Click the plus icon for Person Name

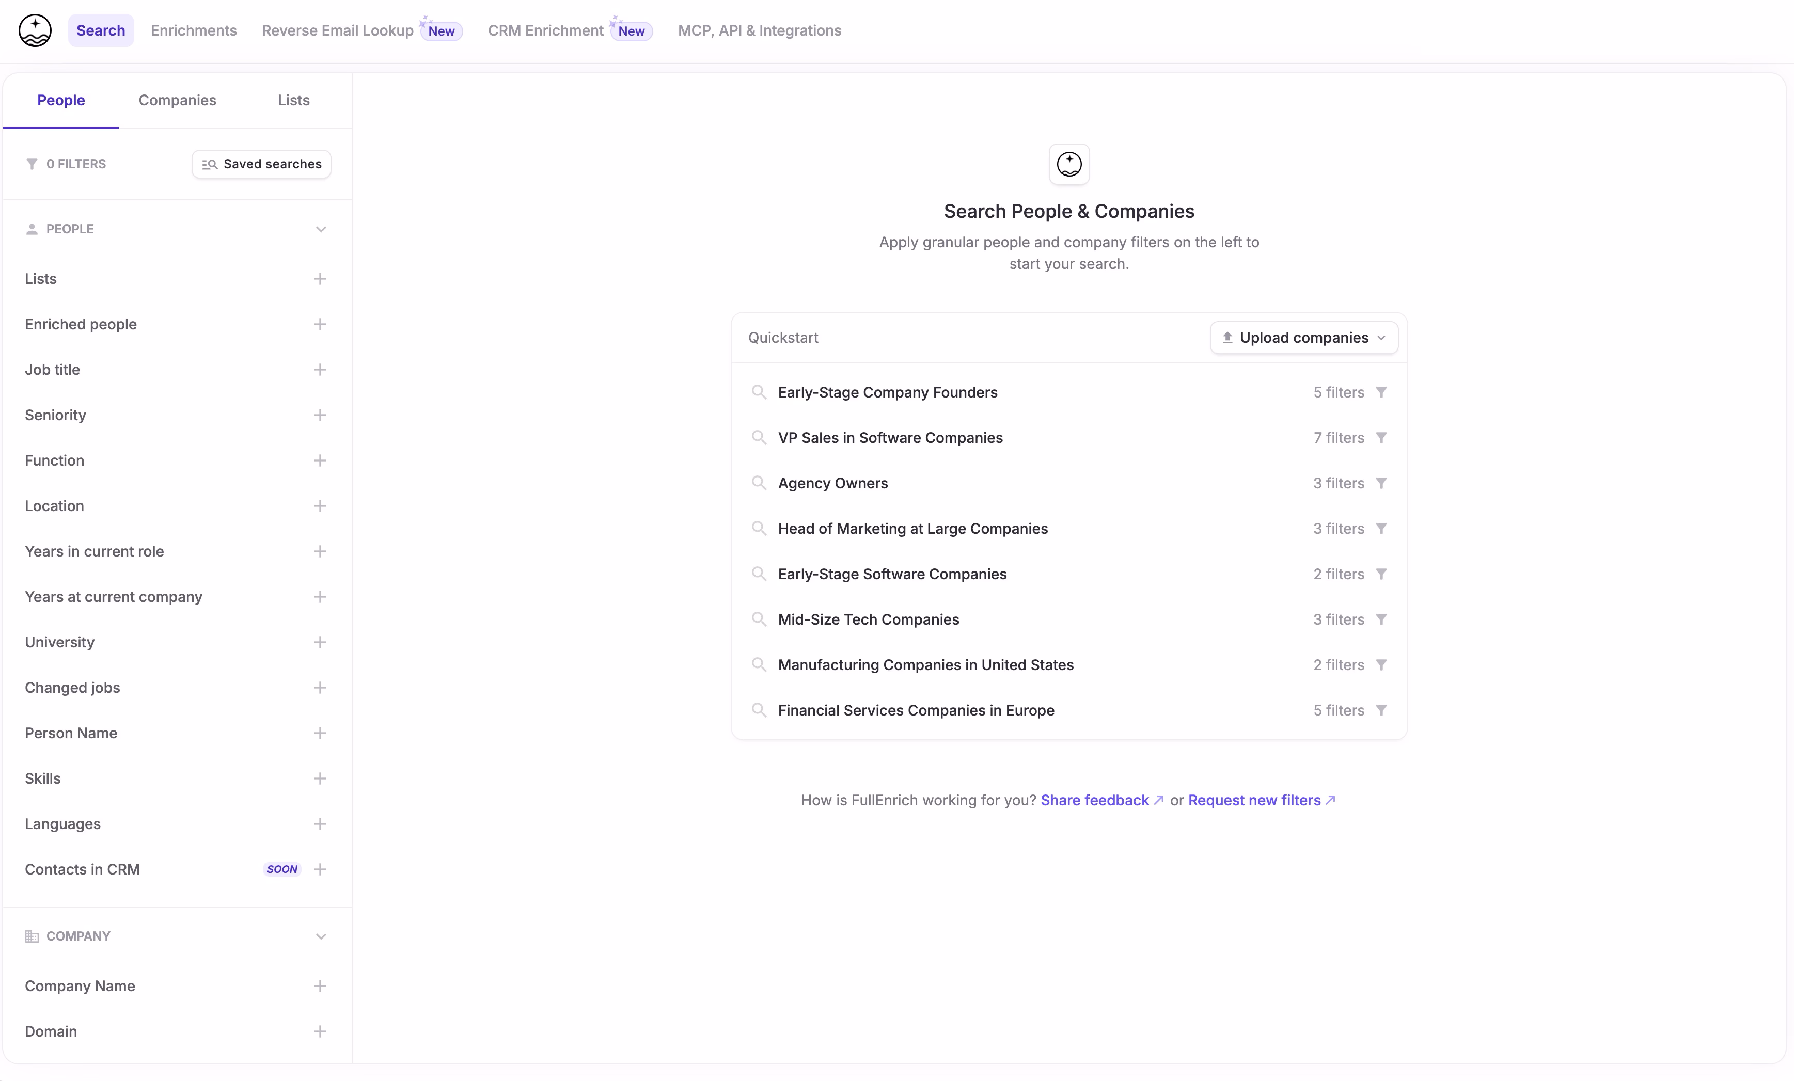pos(320,733)
